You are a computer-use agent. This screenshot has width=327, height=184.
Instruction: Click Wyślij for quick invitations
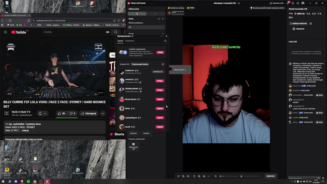click(x=160, y=52)
